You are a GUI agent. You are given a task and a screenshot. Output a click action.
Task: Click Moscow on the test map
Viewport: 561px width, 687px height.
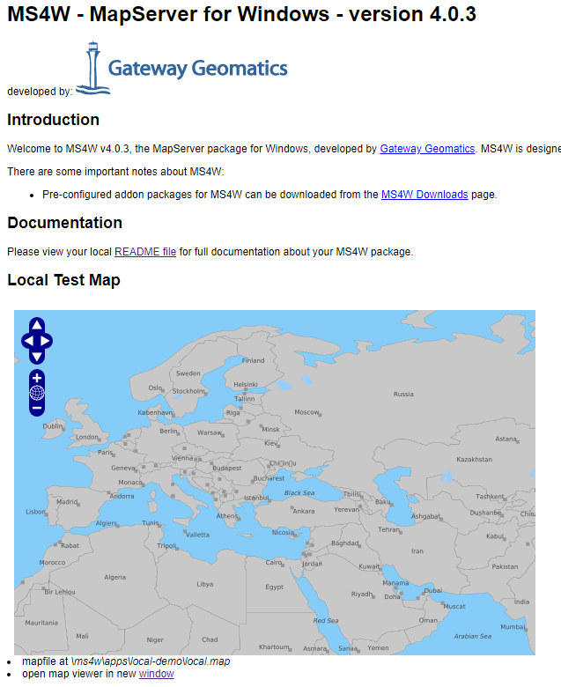pos(306,412)
